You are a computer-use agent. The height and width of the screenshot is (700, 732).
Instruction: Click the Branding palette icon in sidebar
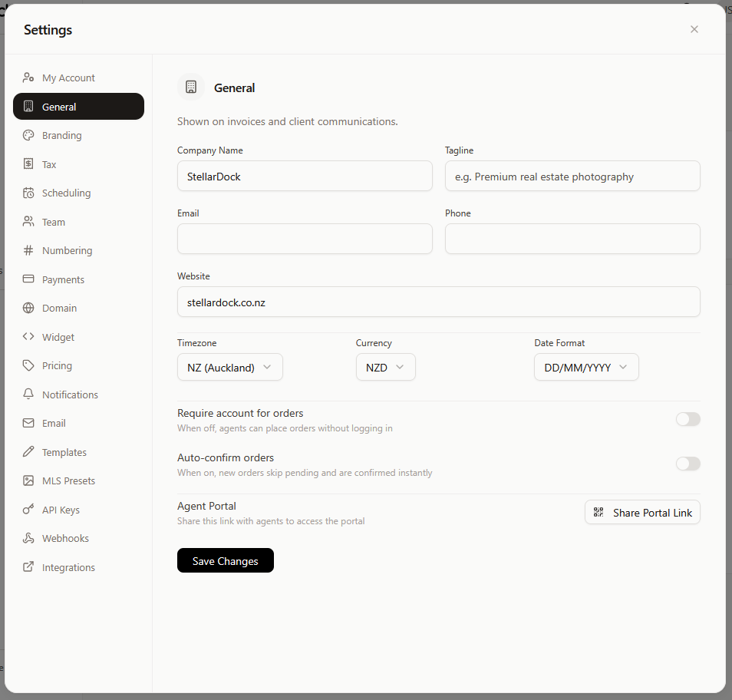(x=28, y=135)
